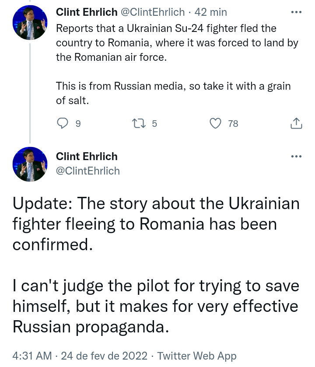The width and height of the screenshot is (315, 367).
Task: Open the @ClintEhrlich handle under second name
Action: click(87, 171)
